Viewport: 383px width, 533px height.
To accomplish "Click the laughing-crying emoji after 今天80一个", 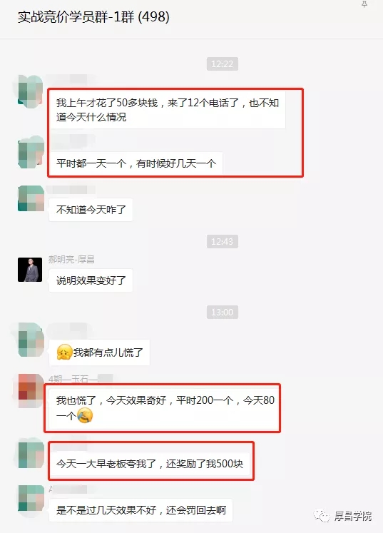I will 85,415.
